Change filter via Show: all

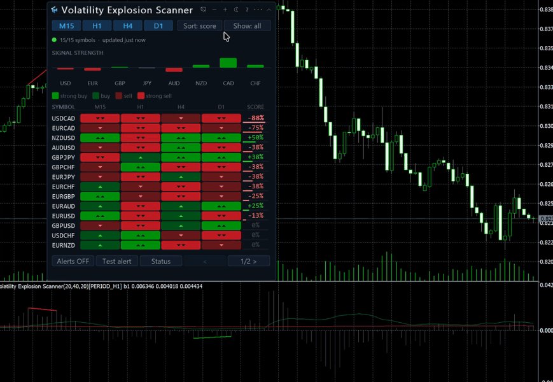point(248,25)
